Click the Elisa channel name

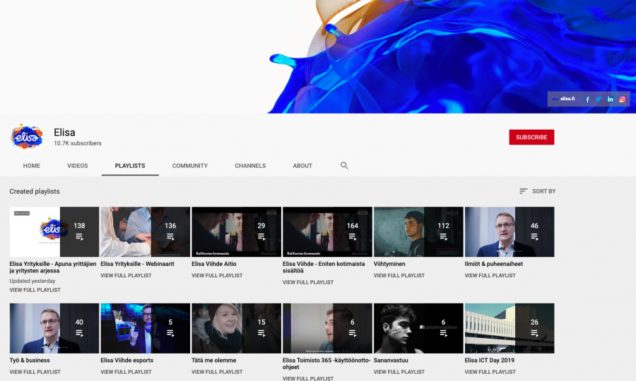pos(64,133)
